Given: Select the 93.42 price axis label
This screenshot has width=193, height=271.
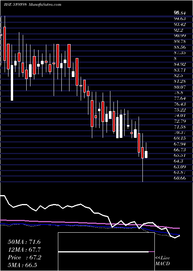Looking at the screenshot, I should click(x=180, y=24).
